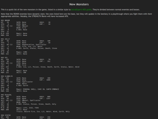Click RubyGOL's 'Magic: LIT2, ICE2, FIR3' line
Image resolution: width=158 pixels, height=119 pixels.
(x=28, y=108)
